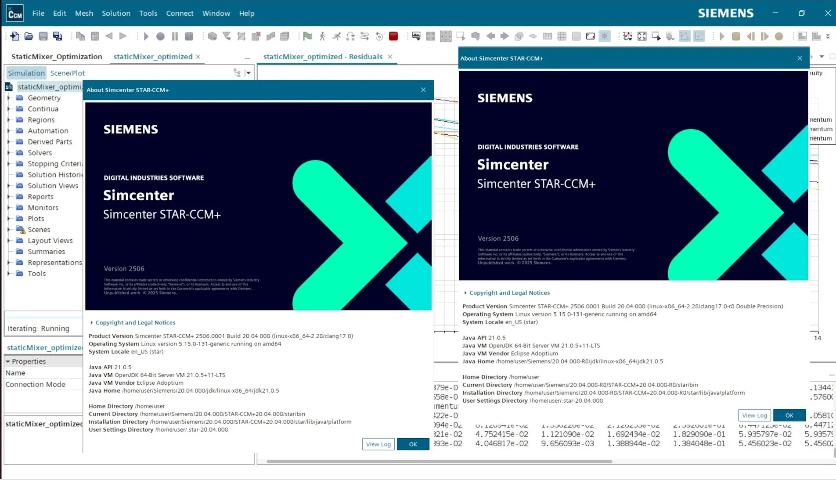Open the toolbar overflow chevron at far right
Viewport: 836px width, 480px height.
(x=828, y=36)
